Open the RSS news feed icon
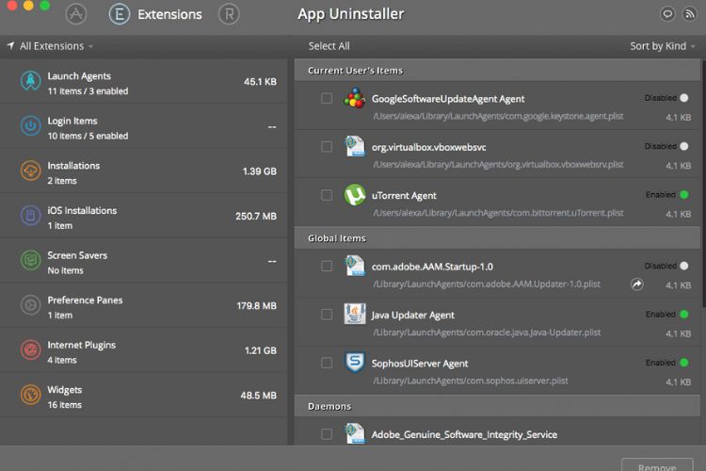 point(689,14)
